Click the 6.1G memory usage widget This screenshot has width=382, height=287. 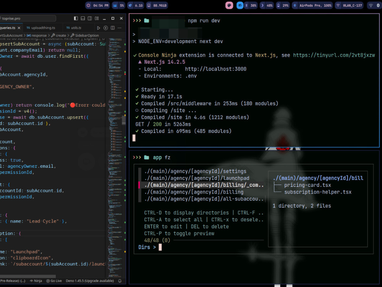coord(136,5)
